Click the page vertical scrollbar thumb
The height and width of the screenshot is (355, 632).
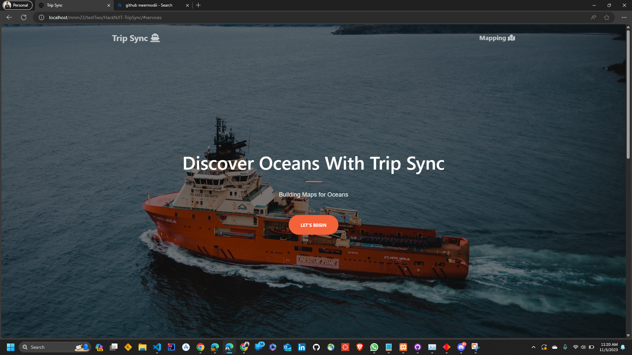[x=628, y=95]
